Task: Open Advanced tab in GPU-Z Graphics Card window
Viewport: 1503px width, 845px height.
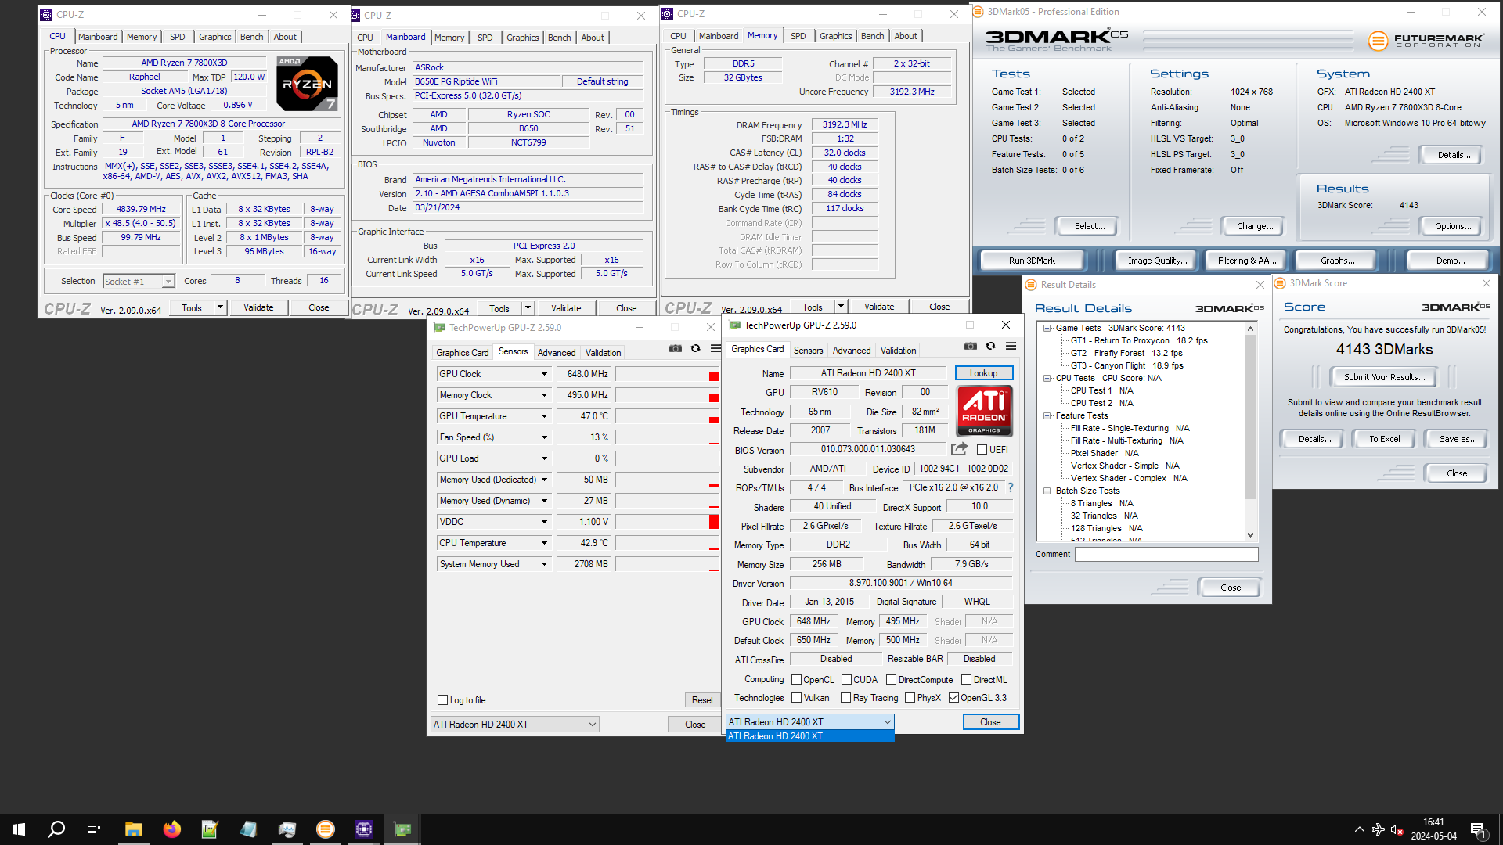Action: pos(852,351)
